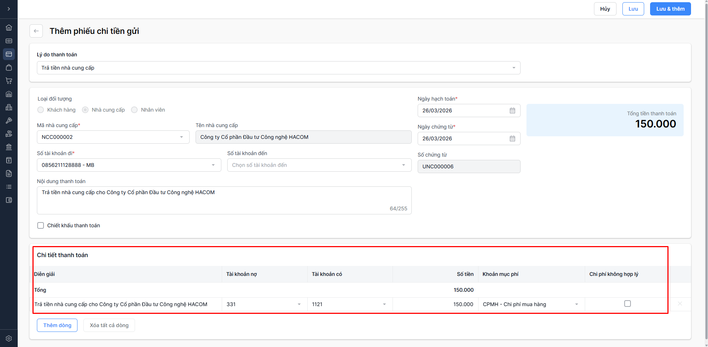The image size is (708, 347).
Task: Open the Khoản mục phí dropdown
Action: (x=531, y=304)
